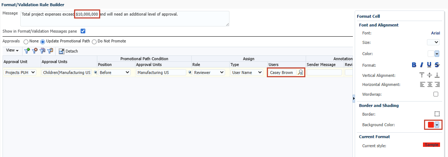Image resolution: width=448 pixels, height=157 pixels.
Task: Uncheck Show in Format/Validation Messages pane
Action: click(x=83, y=31)
